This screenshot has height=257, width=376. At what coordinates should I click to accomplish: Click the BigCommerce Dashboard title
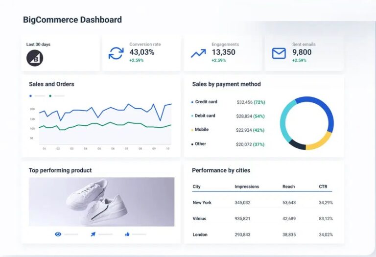[x=72, y=20]
